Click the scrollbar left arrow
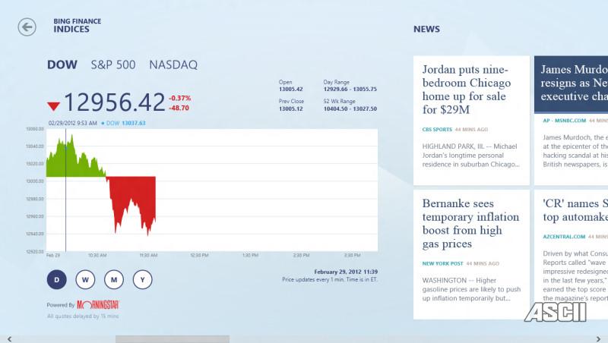 [8, 338]
